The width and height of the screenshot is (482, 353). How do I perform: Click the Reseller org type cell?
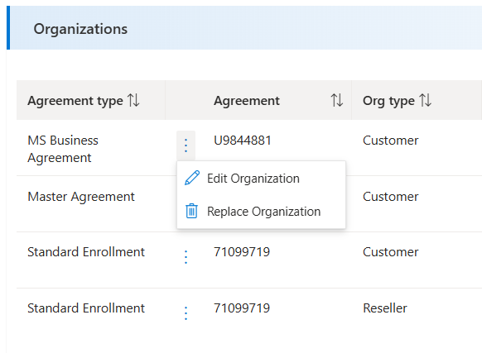point(385,308)
